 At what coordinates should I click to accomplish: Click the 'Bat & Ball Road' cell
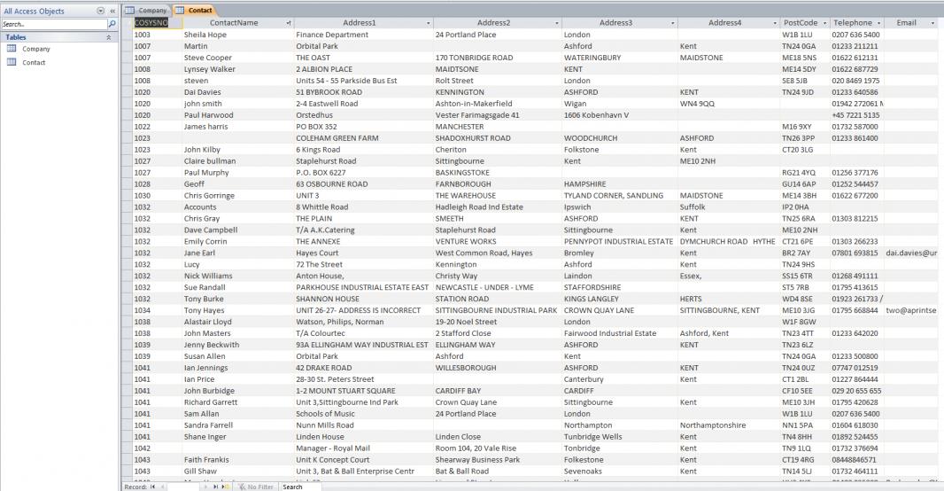[x=498, y=472]
